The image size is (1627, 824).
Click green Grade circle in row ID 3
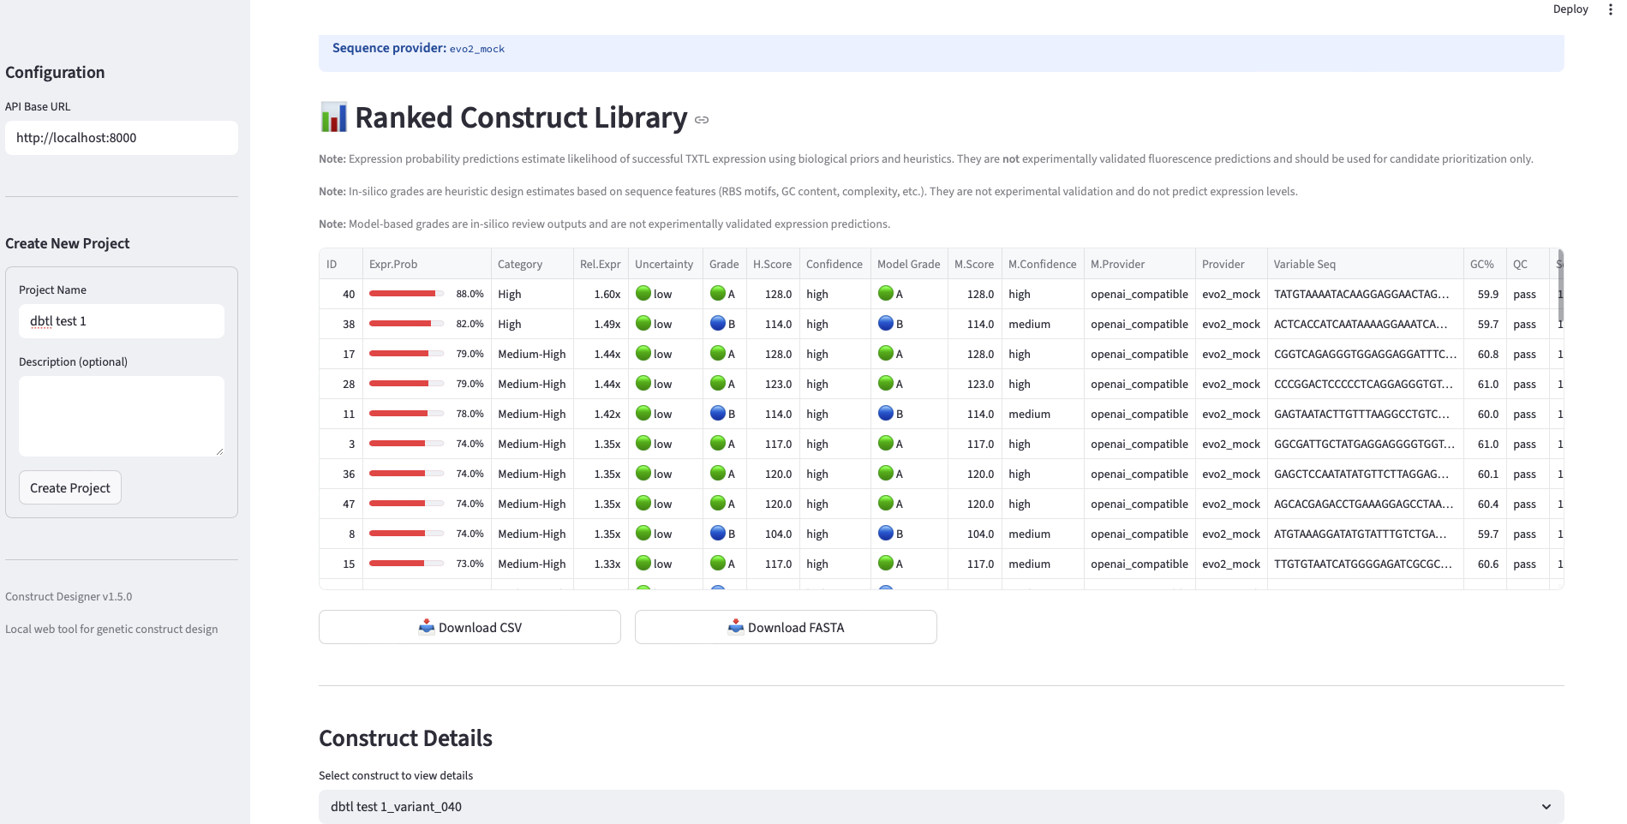[x=718, y=444]
